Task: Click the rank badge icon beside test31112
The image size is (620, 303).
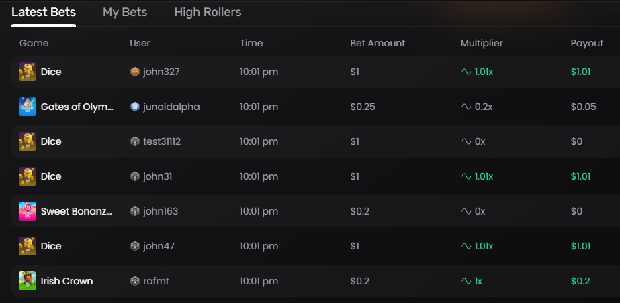Action: (135, 141)
